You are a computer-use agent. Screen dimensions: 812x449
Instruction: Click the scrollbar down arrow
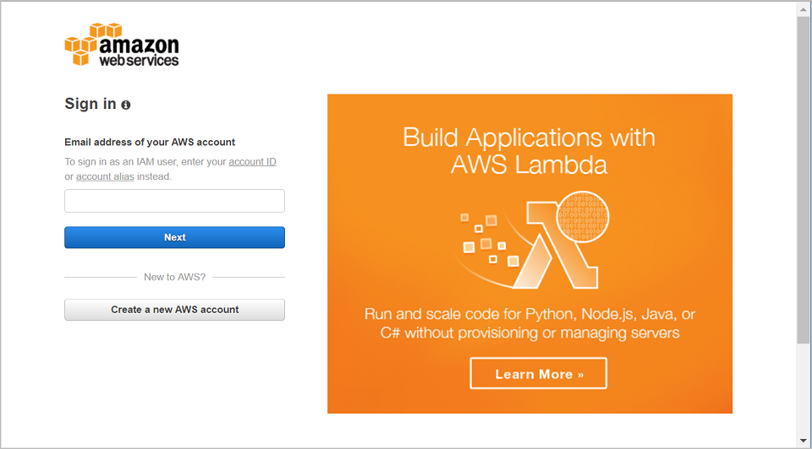tap(804, 441)
